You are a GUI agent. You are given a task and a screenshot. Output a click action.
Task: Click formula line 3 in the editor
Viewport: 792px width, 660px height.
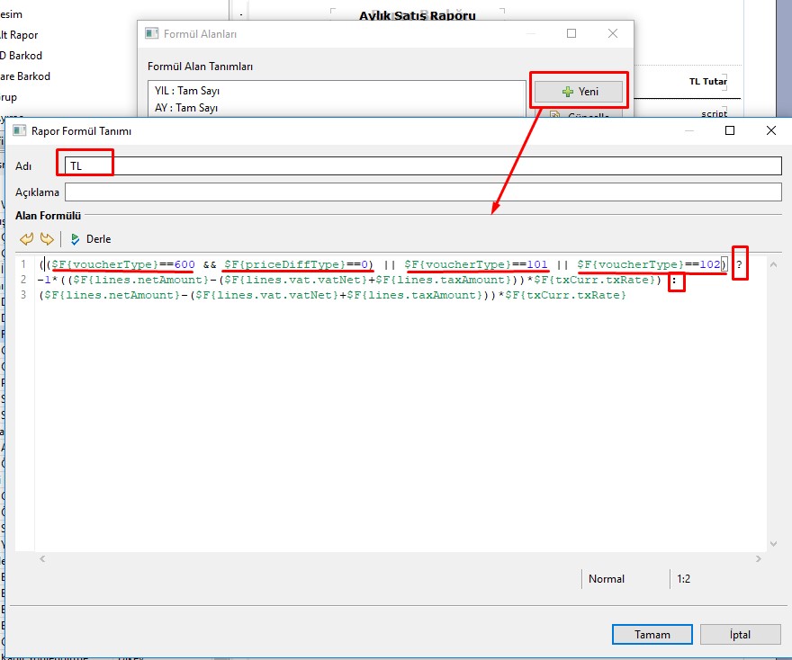[360, 295]
